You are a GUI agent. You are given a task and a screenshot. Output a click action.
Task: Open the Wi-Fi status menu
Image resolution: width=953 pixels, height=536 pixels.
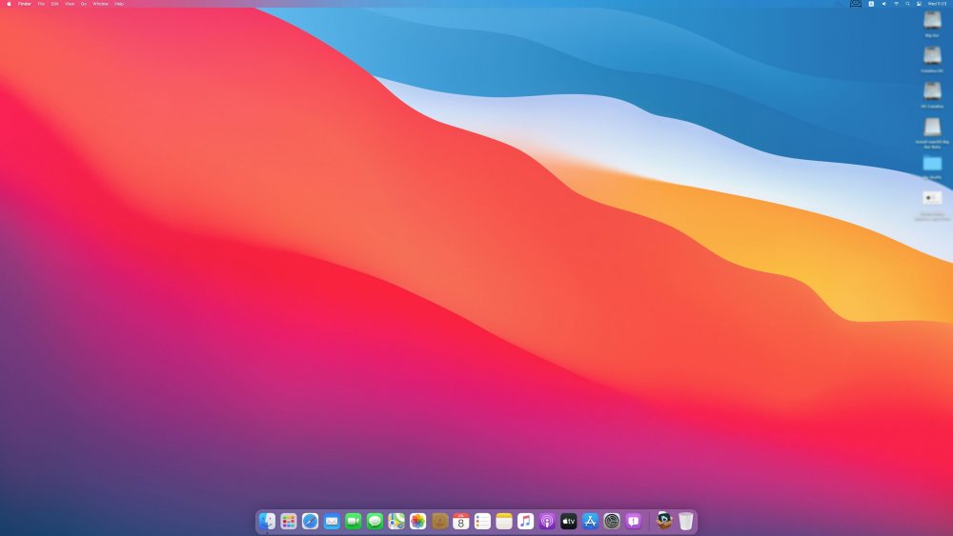896,4
